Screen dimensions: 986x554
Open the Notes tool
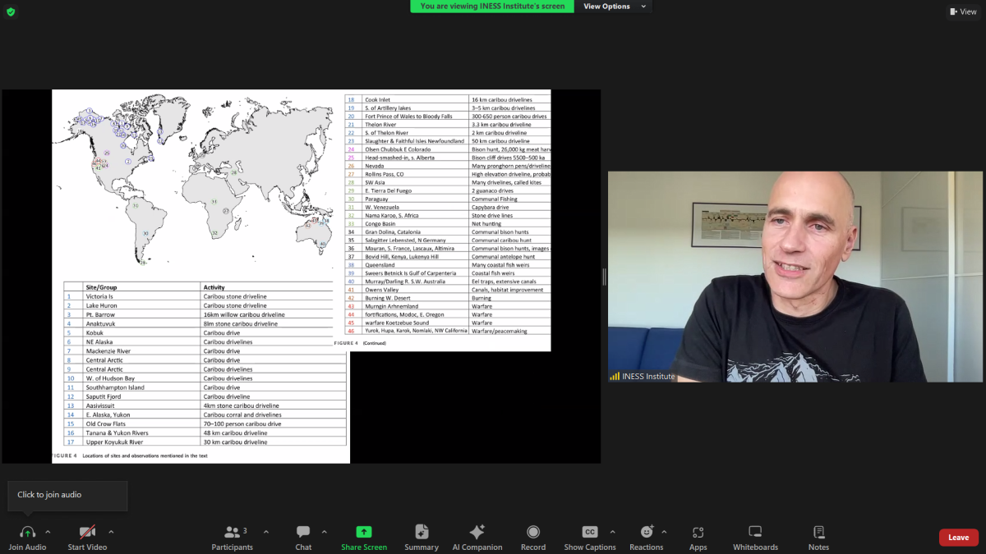click(x=818, y=533)
